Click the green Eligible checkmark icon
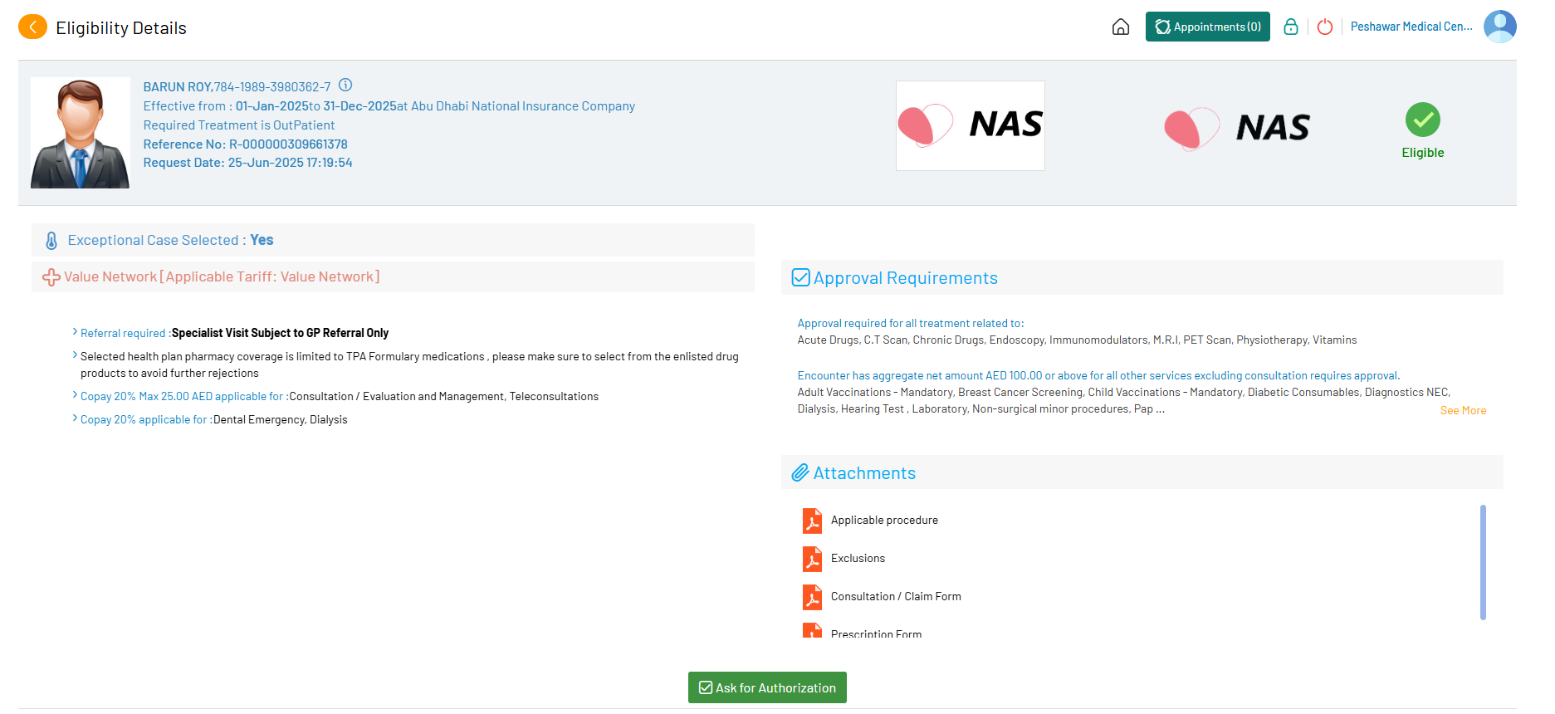Image resolution: width=1555 pixels, height=714 pixels. click(1423, 120)
